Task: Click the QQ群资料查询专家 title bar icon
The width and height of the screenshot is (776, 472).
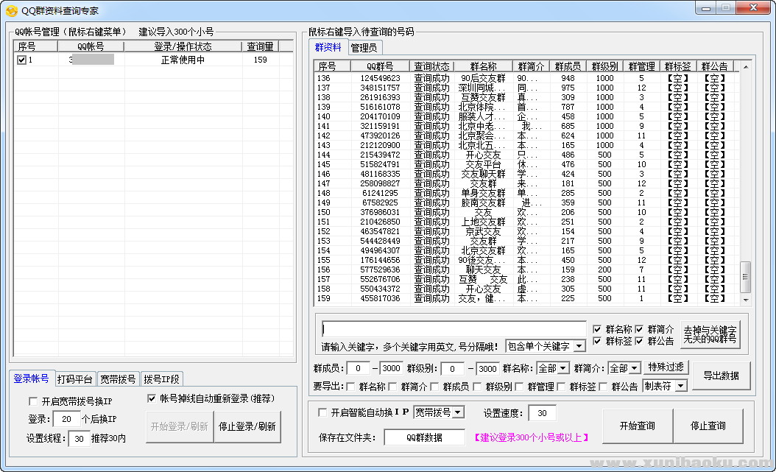Action: tap(11, 10)
